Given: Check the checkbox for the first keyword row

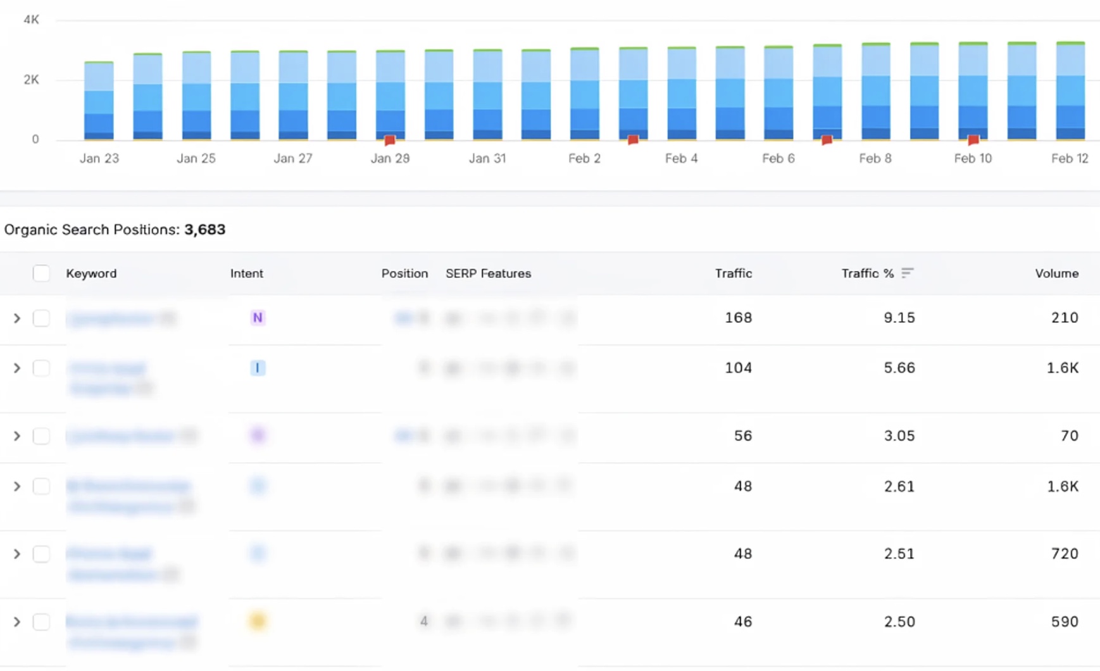Looking at the screenshot, I should (x=42, y=318).
